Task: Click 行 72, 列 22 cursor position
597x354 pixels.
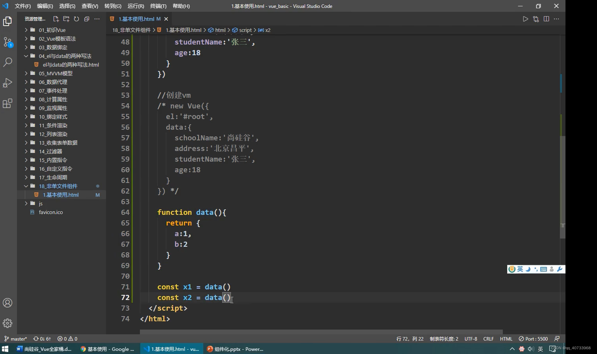Action: point(410,339)
